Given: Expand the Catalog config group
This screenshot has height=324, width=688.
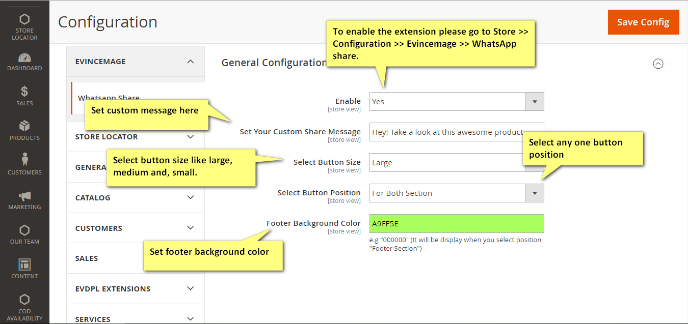Looking at the screenshot, I should tap(135, 197).
